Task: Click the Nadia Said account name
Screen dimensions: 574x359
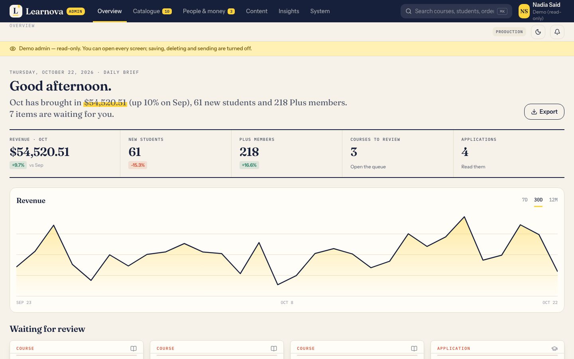Action: 546,5
